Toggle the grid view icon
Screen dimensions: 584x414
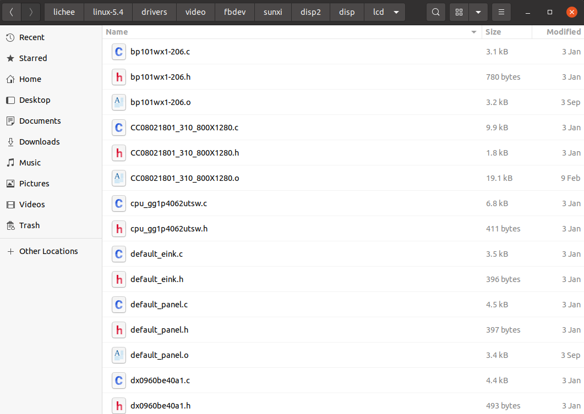coord(459,12)
